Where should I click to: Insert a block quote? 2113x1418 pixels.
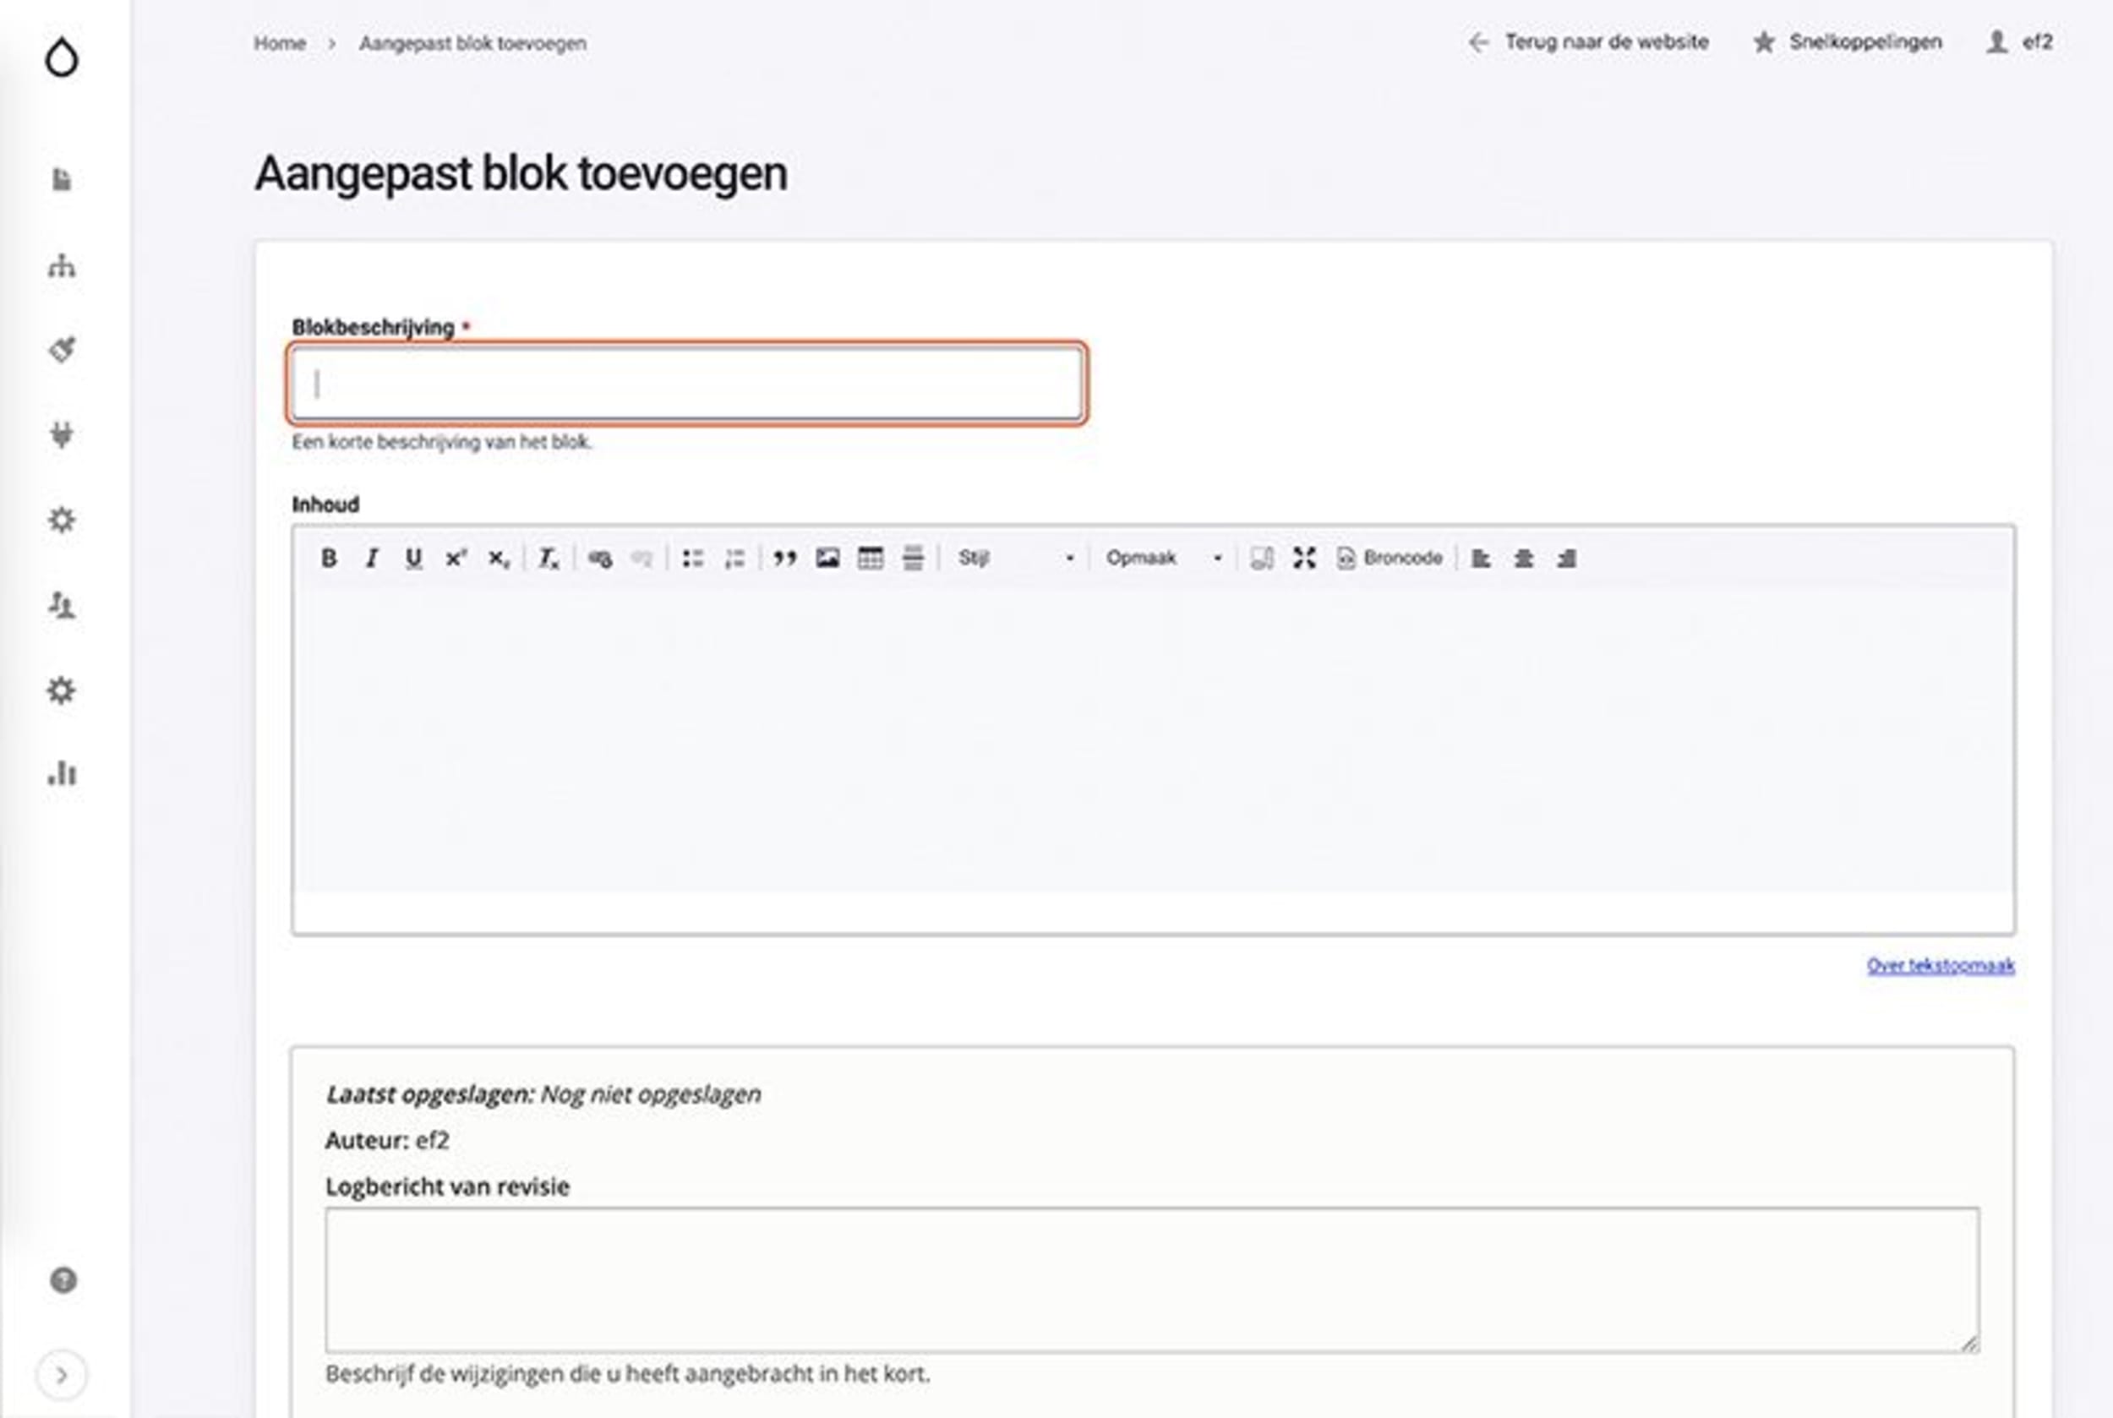[784, 558]
